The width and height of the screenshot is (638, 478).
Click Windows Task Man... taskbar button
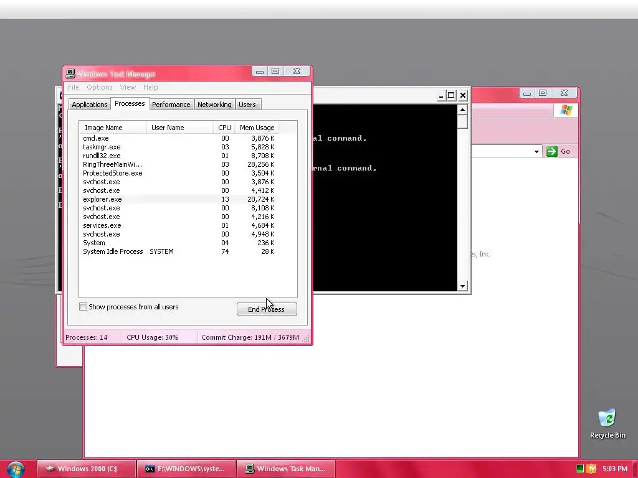tap(286, 469)
